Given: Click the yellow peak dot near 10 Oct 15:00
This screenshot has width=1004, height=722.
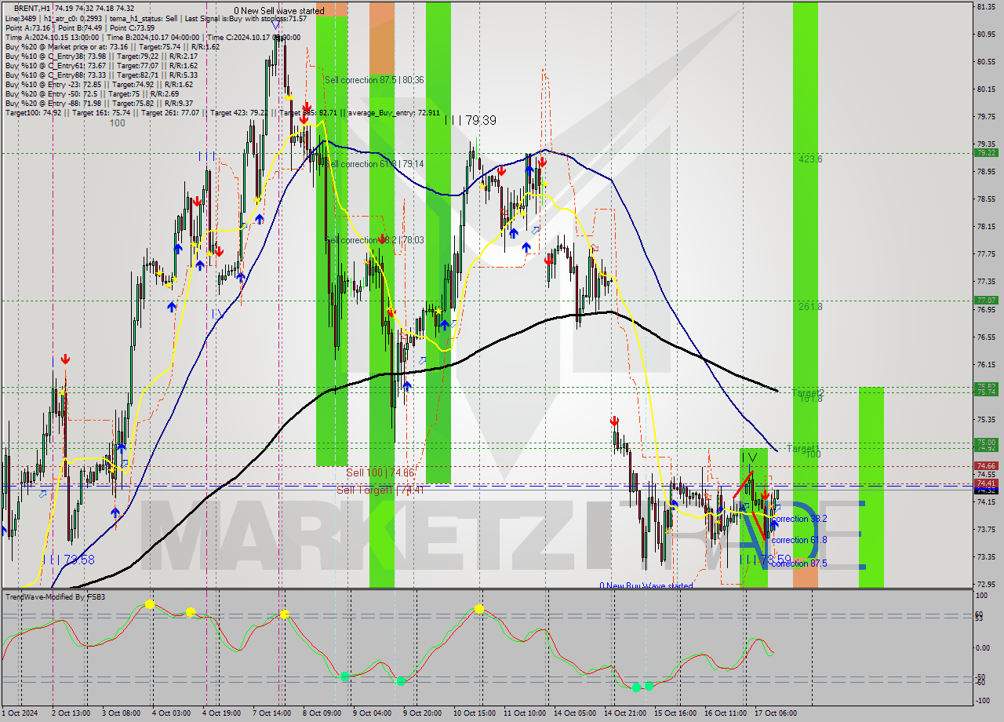Looking at the screenshot, I should [x=478, y=608].
